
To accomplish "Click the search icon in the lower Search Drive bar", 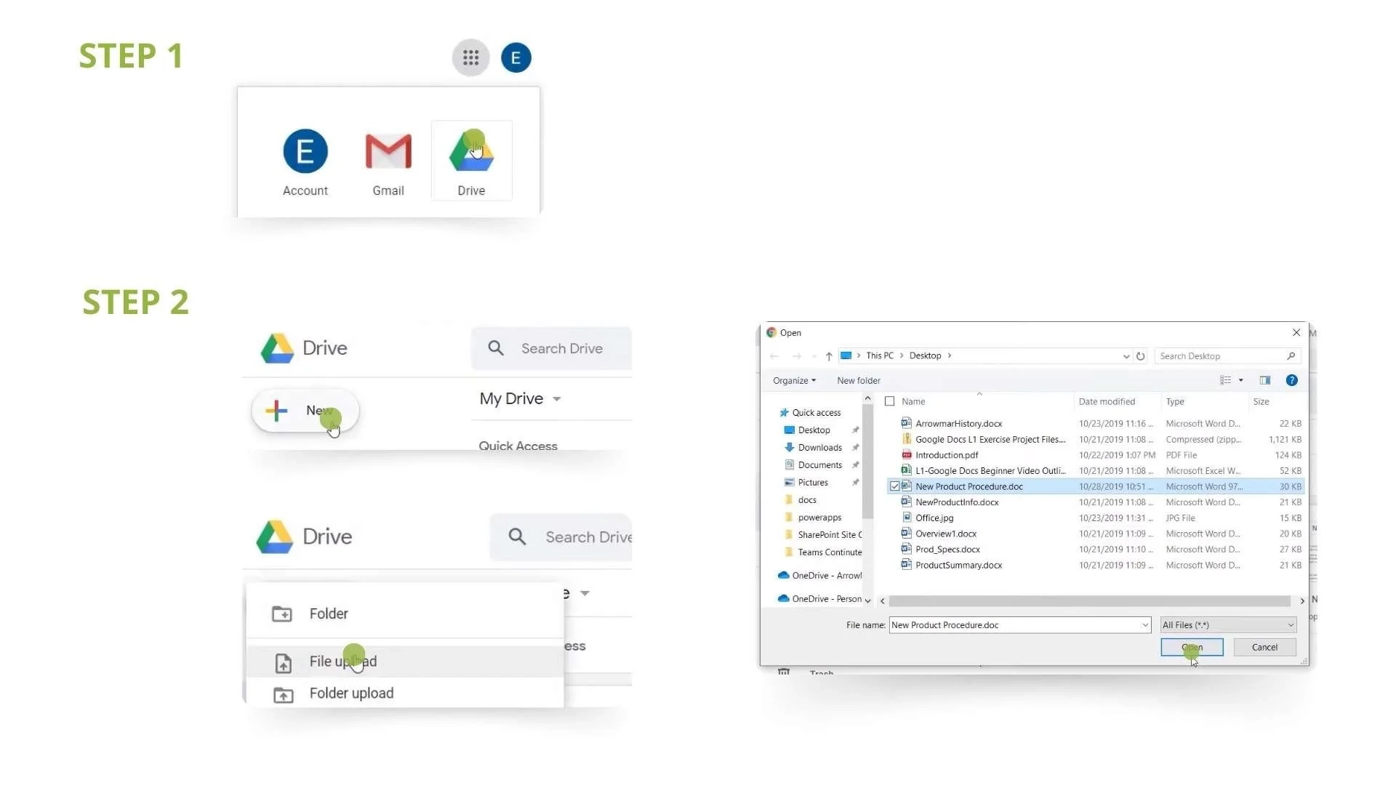I will point(517,537).
